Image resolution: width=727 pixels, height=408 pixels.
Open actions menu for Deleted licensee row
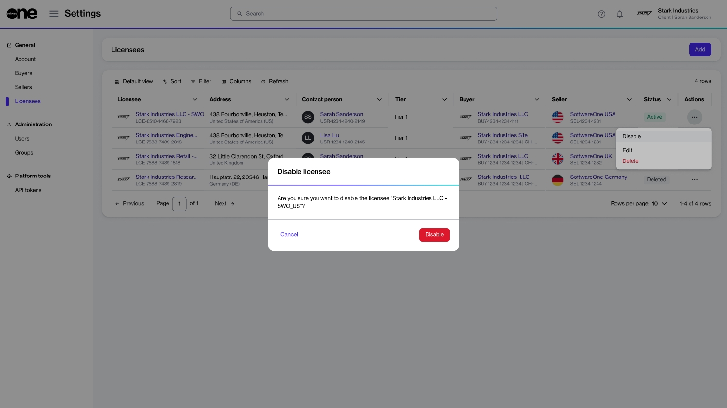click(694, 180)
